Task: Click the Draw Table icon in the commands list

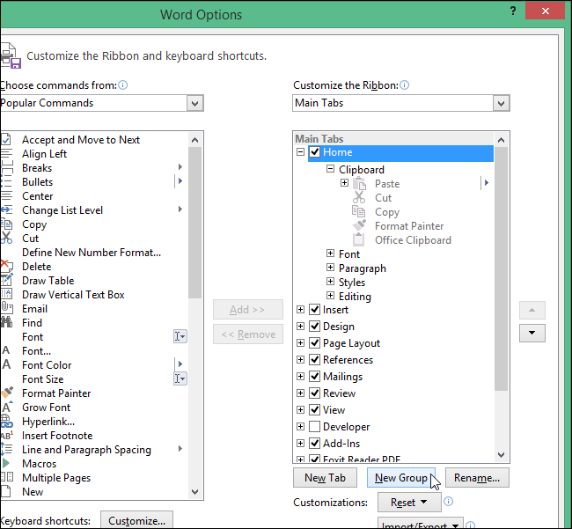Action: [6, 280]
